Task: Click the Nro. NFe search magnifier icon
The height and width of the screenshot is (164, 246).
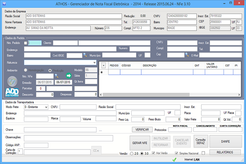Action: click(x=57, y=76)
